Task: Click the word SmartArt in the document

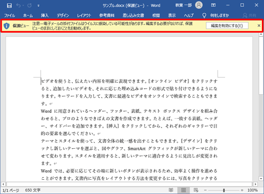Action: point(137,149)
